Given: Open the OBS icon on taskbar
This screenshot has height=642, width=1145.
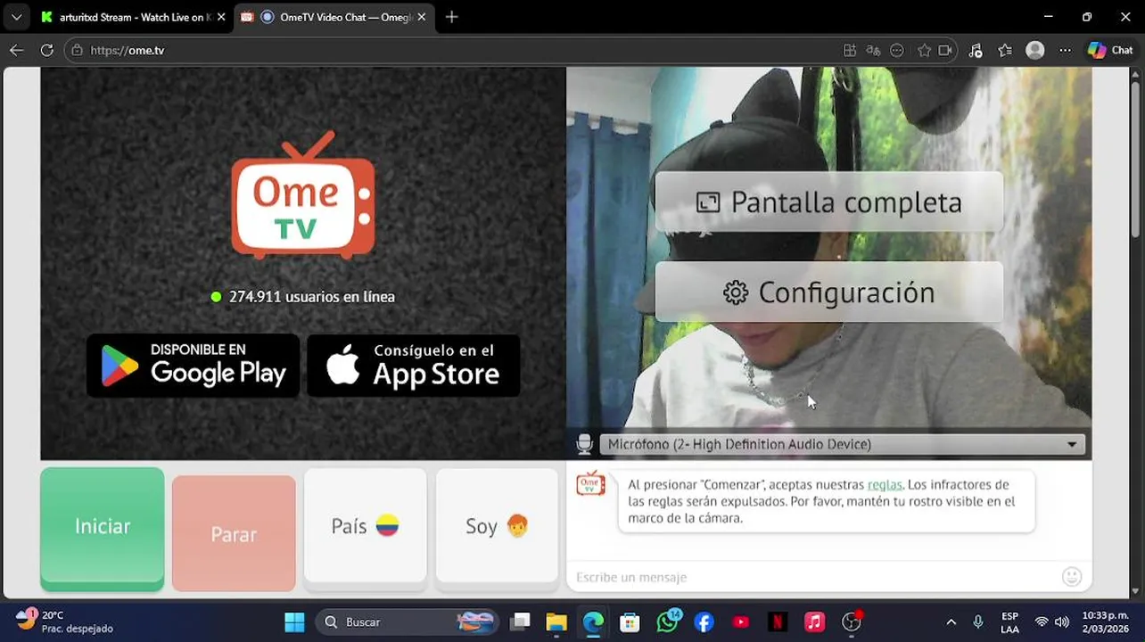Looking at the screenshot, I should (x=852, y=621).
